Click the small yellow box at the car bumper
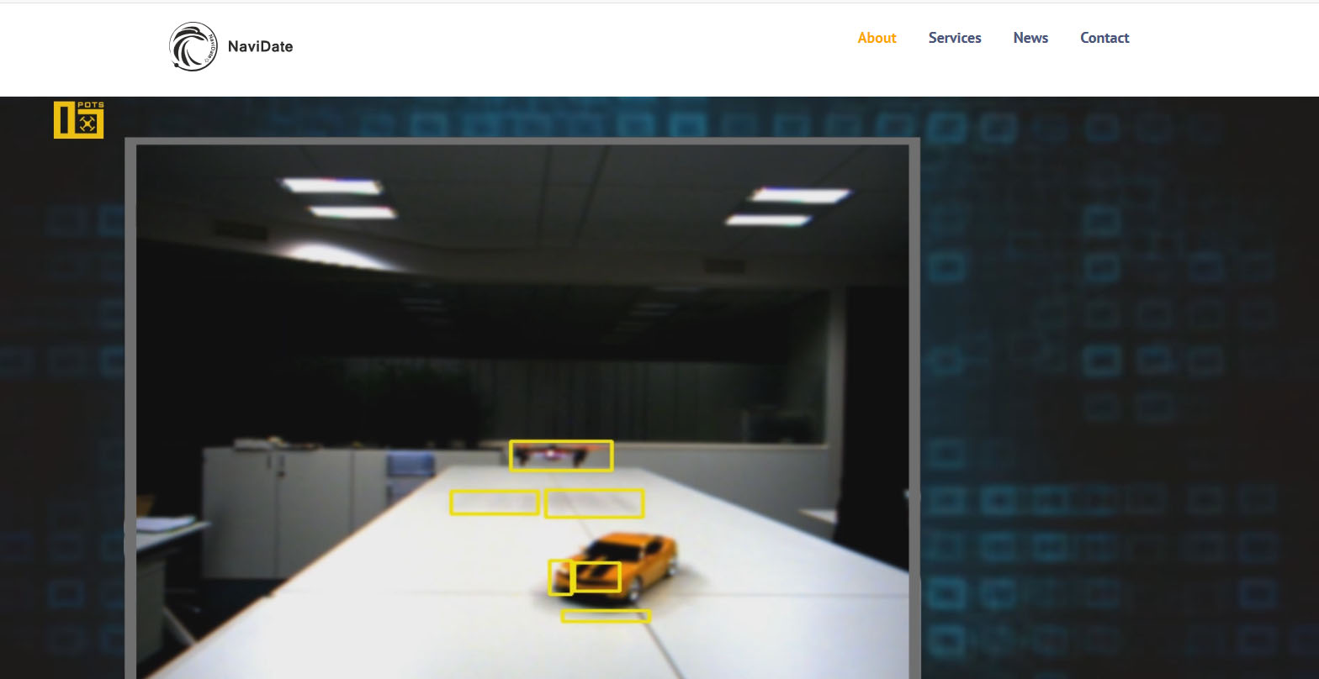The width and height of the screenshot is (1319, 679). tap(559, 577)
